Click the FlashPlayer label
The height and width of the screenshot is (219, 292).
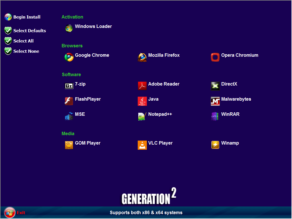88,99
